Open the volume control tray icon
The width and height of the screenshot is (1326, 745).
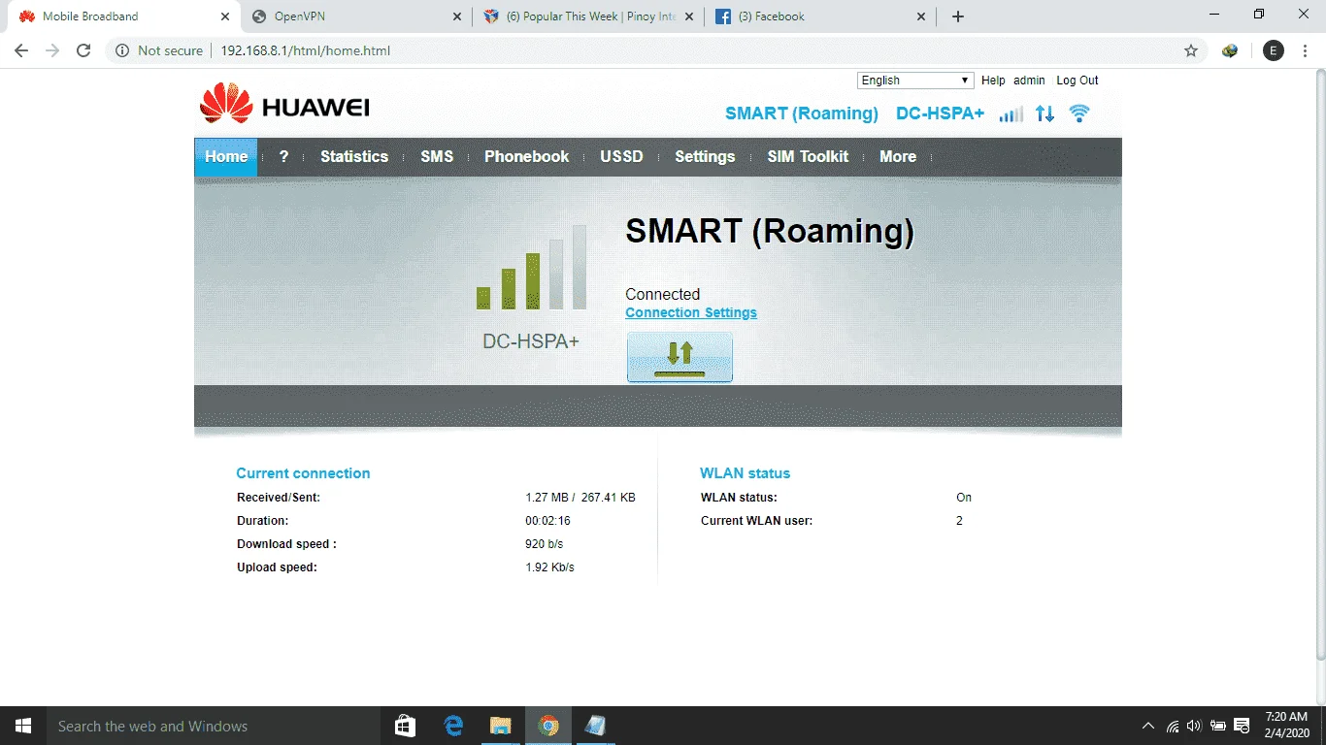[x=1194, y=726]
